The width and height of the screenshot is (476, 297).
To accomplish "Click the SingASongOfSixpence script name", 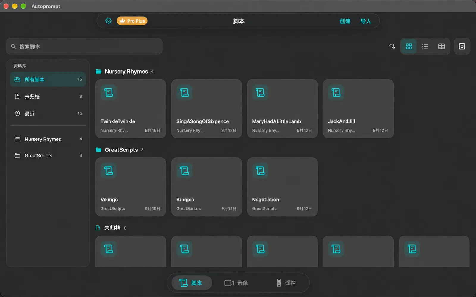I will tap(203, 121).
